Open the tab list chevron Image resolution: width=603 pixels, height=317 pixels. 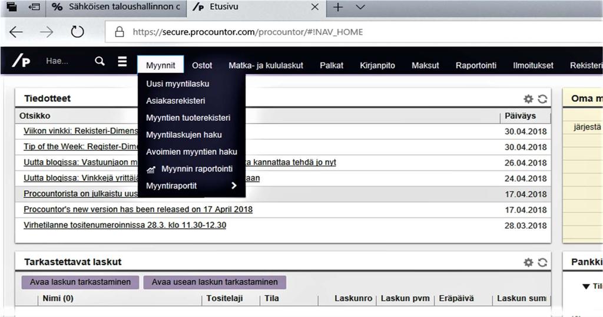(360, 7)
